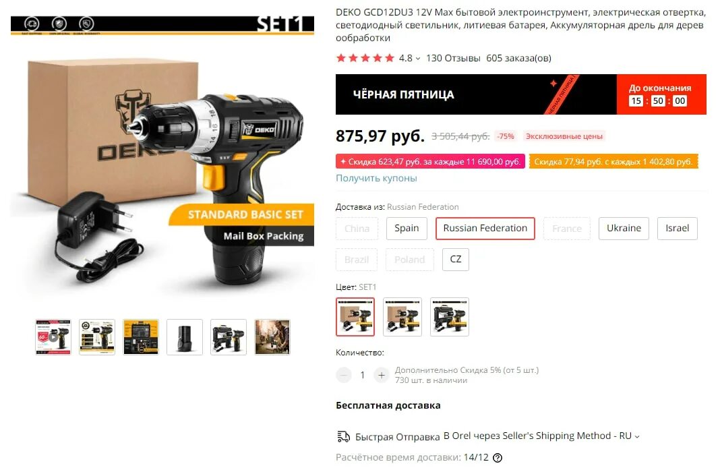Viewport: 720px width, 470px height.
Task: Click the fast shipping truck icon
Action: coord(343,436)
